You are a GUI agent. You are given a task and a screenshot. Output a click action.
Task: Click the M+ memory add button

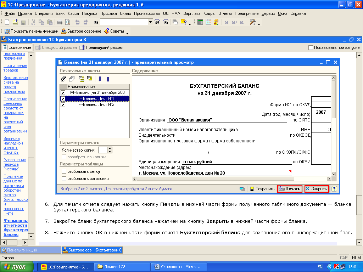coord(235,22)
